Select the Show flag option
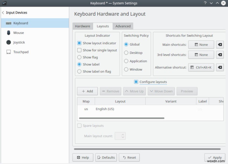The image size is (228, 164). 79,57
